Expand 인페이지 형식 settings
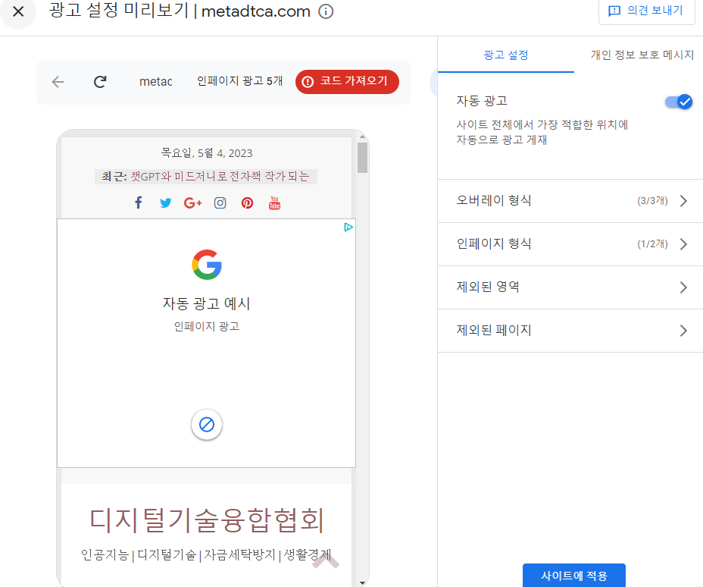Image resolution: width=703 pixels, height=587 pixels. (570, 244)
